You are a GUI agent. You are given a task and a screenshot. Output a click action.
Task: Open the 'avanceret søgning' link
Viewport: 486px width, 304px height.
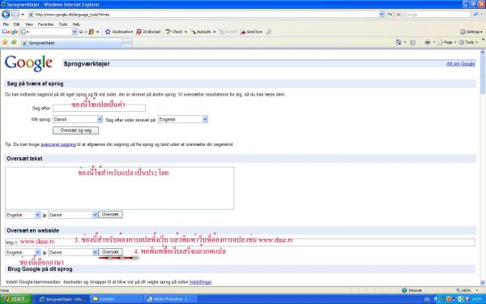click(x=58, y=144)
